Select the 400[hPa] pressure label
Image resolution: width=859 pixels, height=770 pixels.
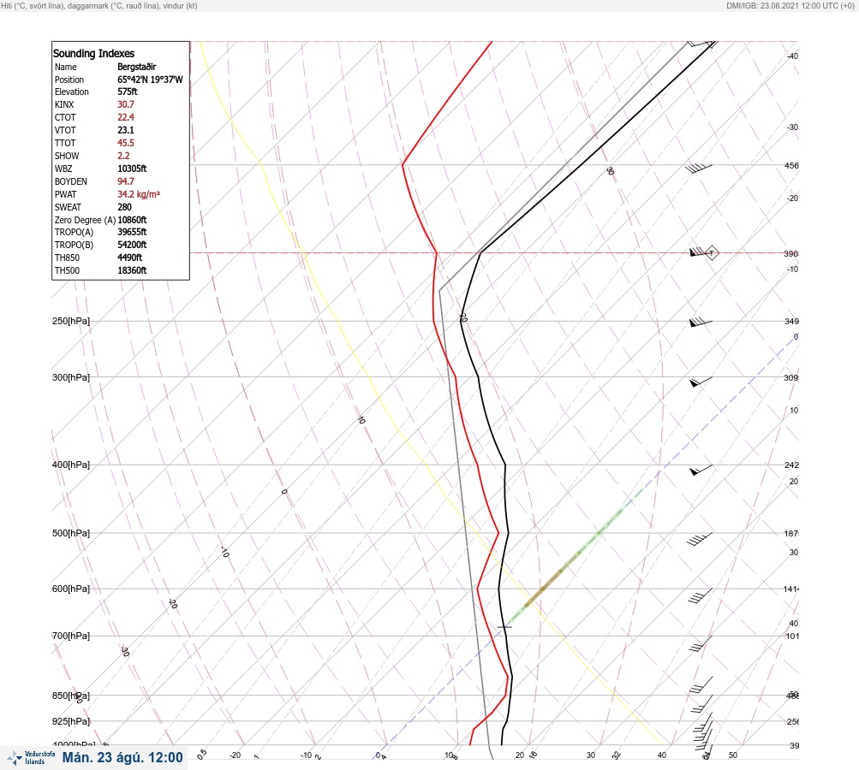click(x=71, y=465)
